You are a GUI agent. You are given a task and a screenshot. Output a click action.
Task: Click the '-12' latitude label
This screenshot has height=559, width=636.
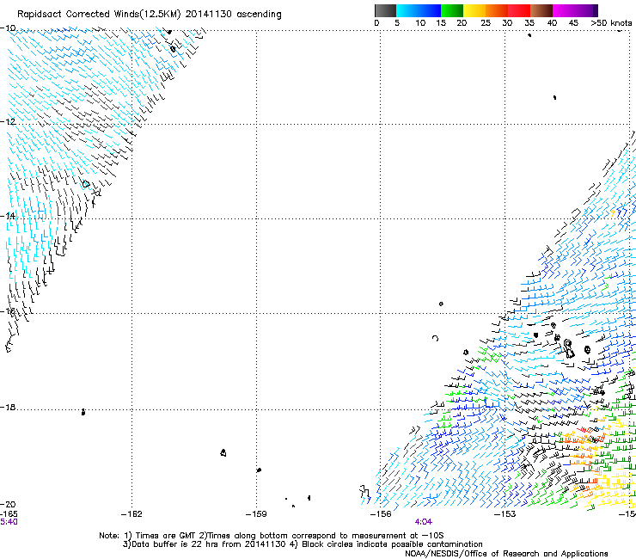point(8,122)
